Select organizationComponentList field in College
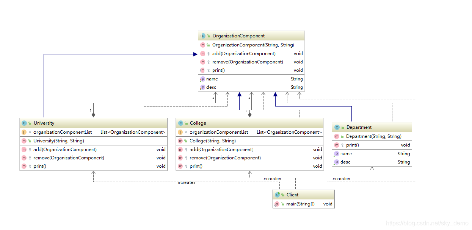This screenshot has width=472, height=230. [x=250, y=132]
